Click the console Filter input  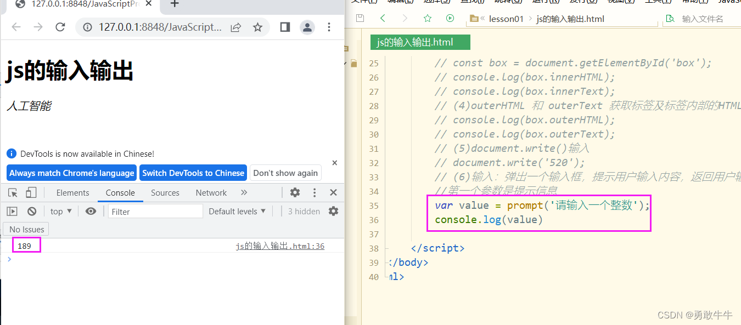(155, 211)
